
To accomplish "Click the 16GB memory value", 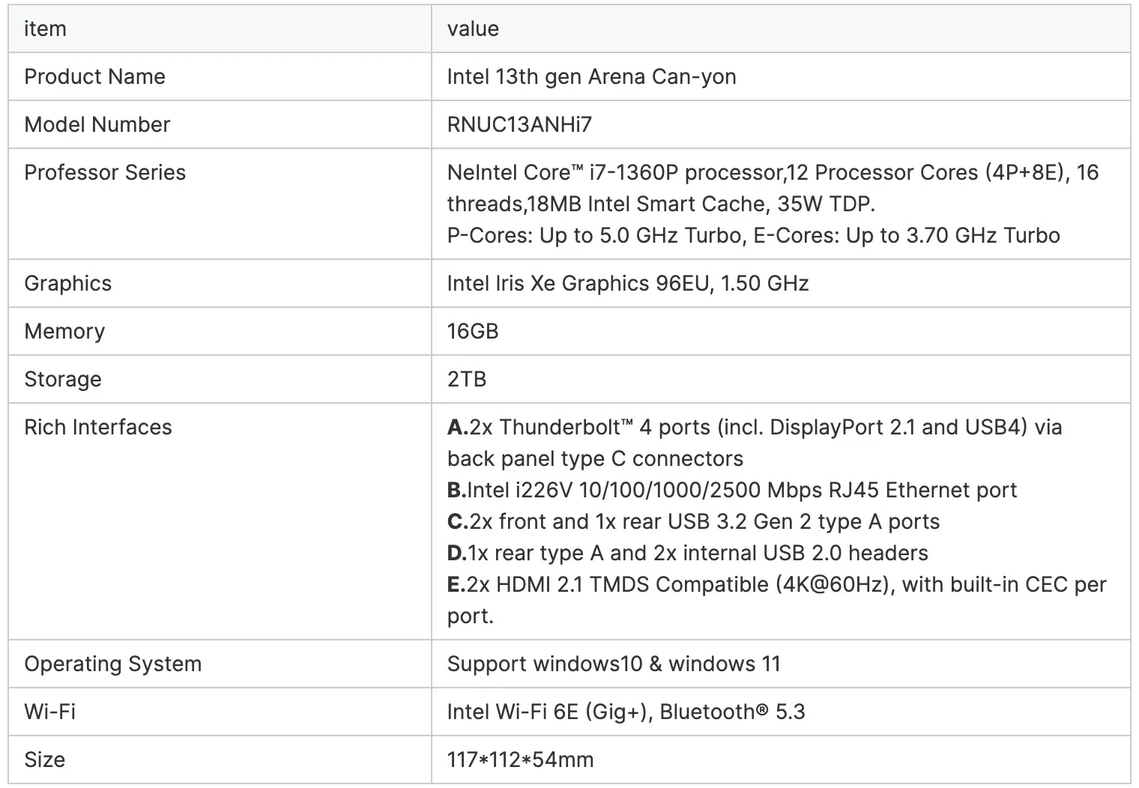I will 473,332.
